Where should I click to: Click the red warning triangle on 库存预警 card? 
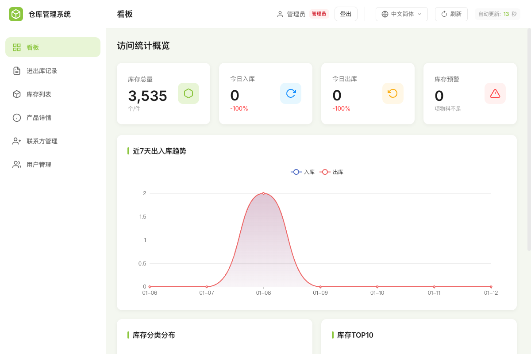click(495, 93)
